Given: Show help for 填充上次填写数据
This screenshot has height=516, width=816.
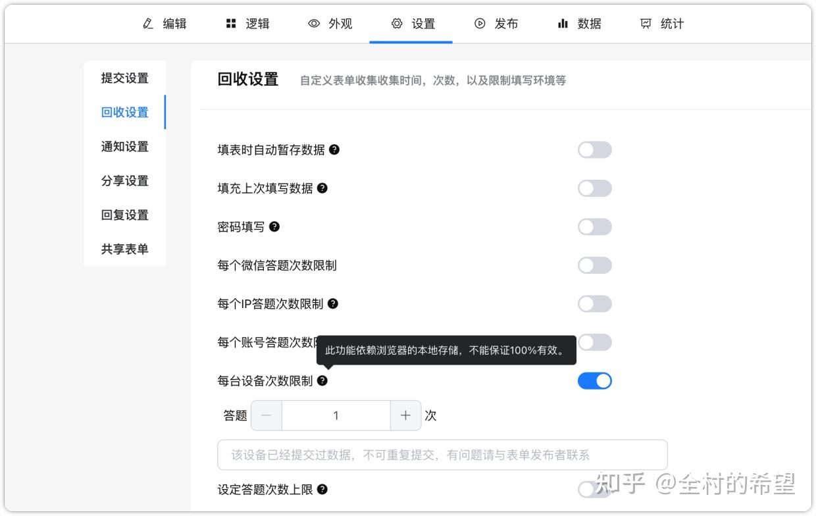Looking at the screenshot, I should coord(322,188).
